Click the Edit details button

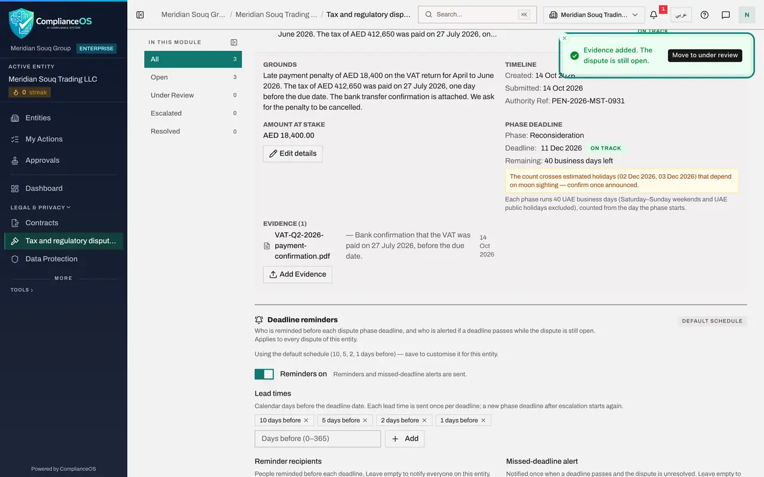pyautogui.click(x=292, y=153)
